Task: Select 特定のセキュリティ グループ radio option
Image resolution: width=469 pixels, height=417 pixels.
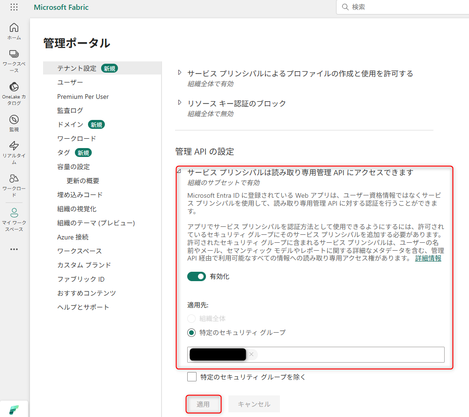Action: coord(191,333)
